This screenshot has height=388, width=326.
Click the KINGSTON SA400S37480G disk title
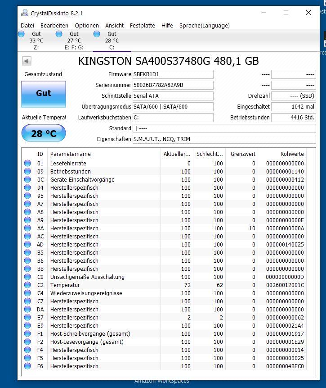(x=169, y=61)
